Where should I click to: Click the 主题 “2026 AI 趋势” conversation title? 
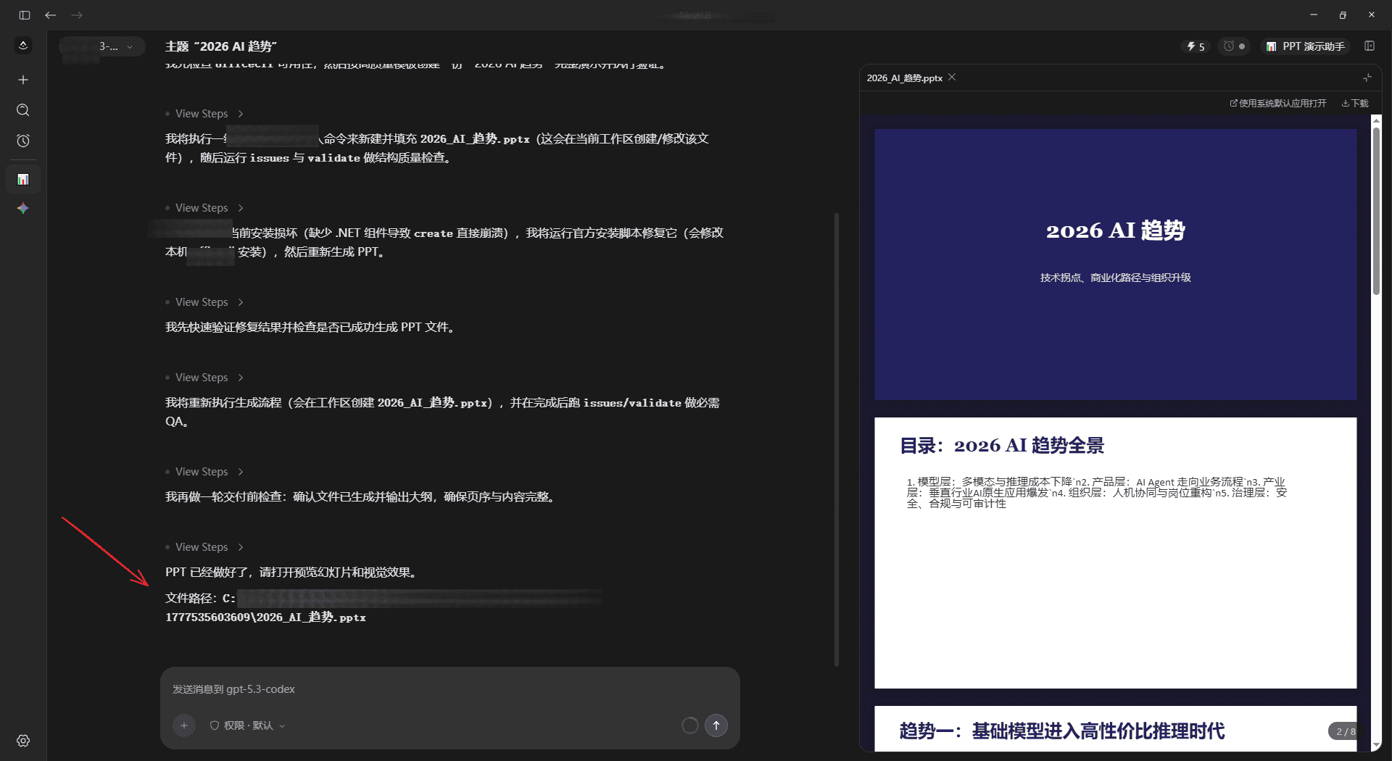tap(221, 46)
